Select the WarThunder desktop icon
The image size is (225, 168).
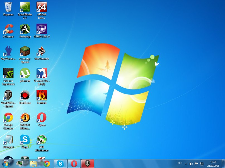point(42,51)
